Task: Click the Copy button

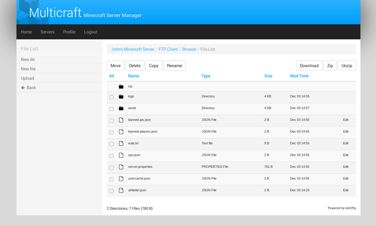Action: [154, 65]
